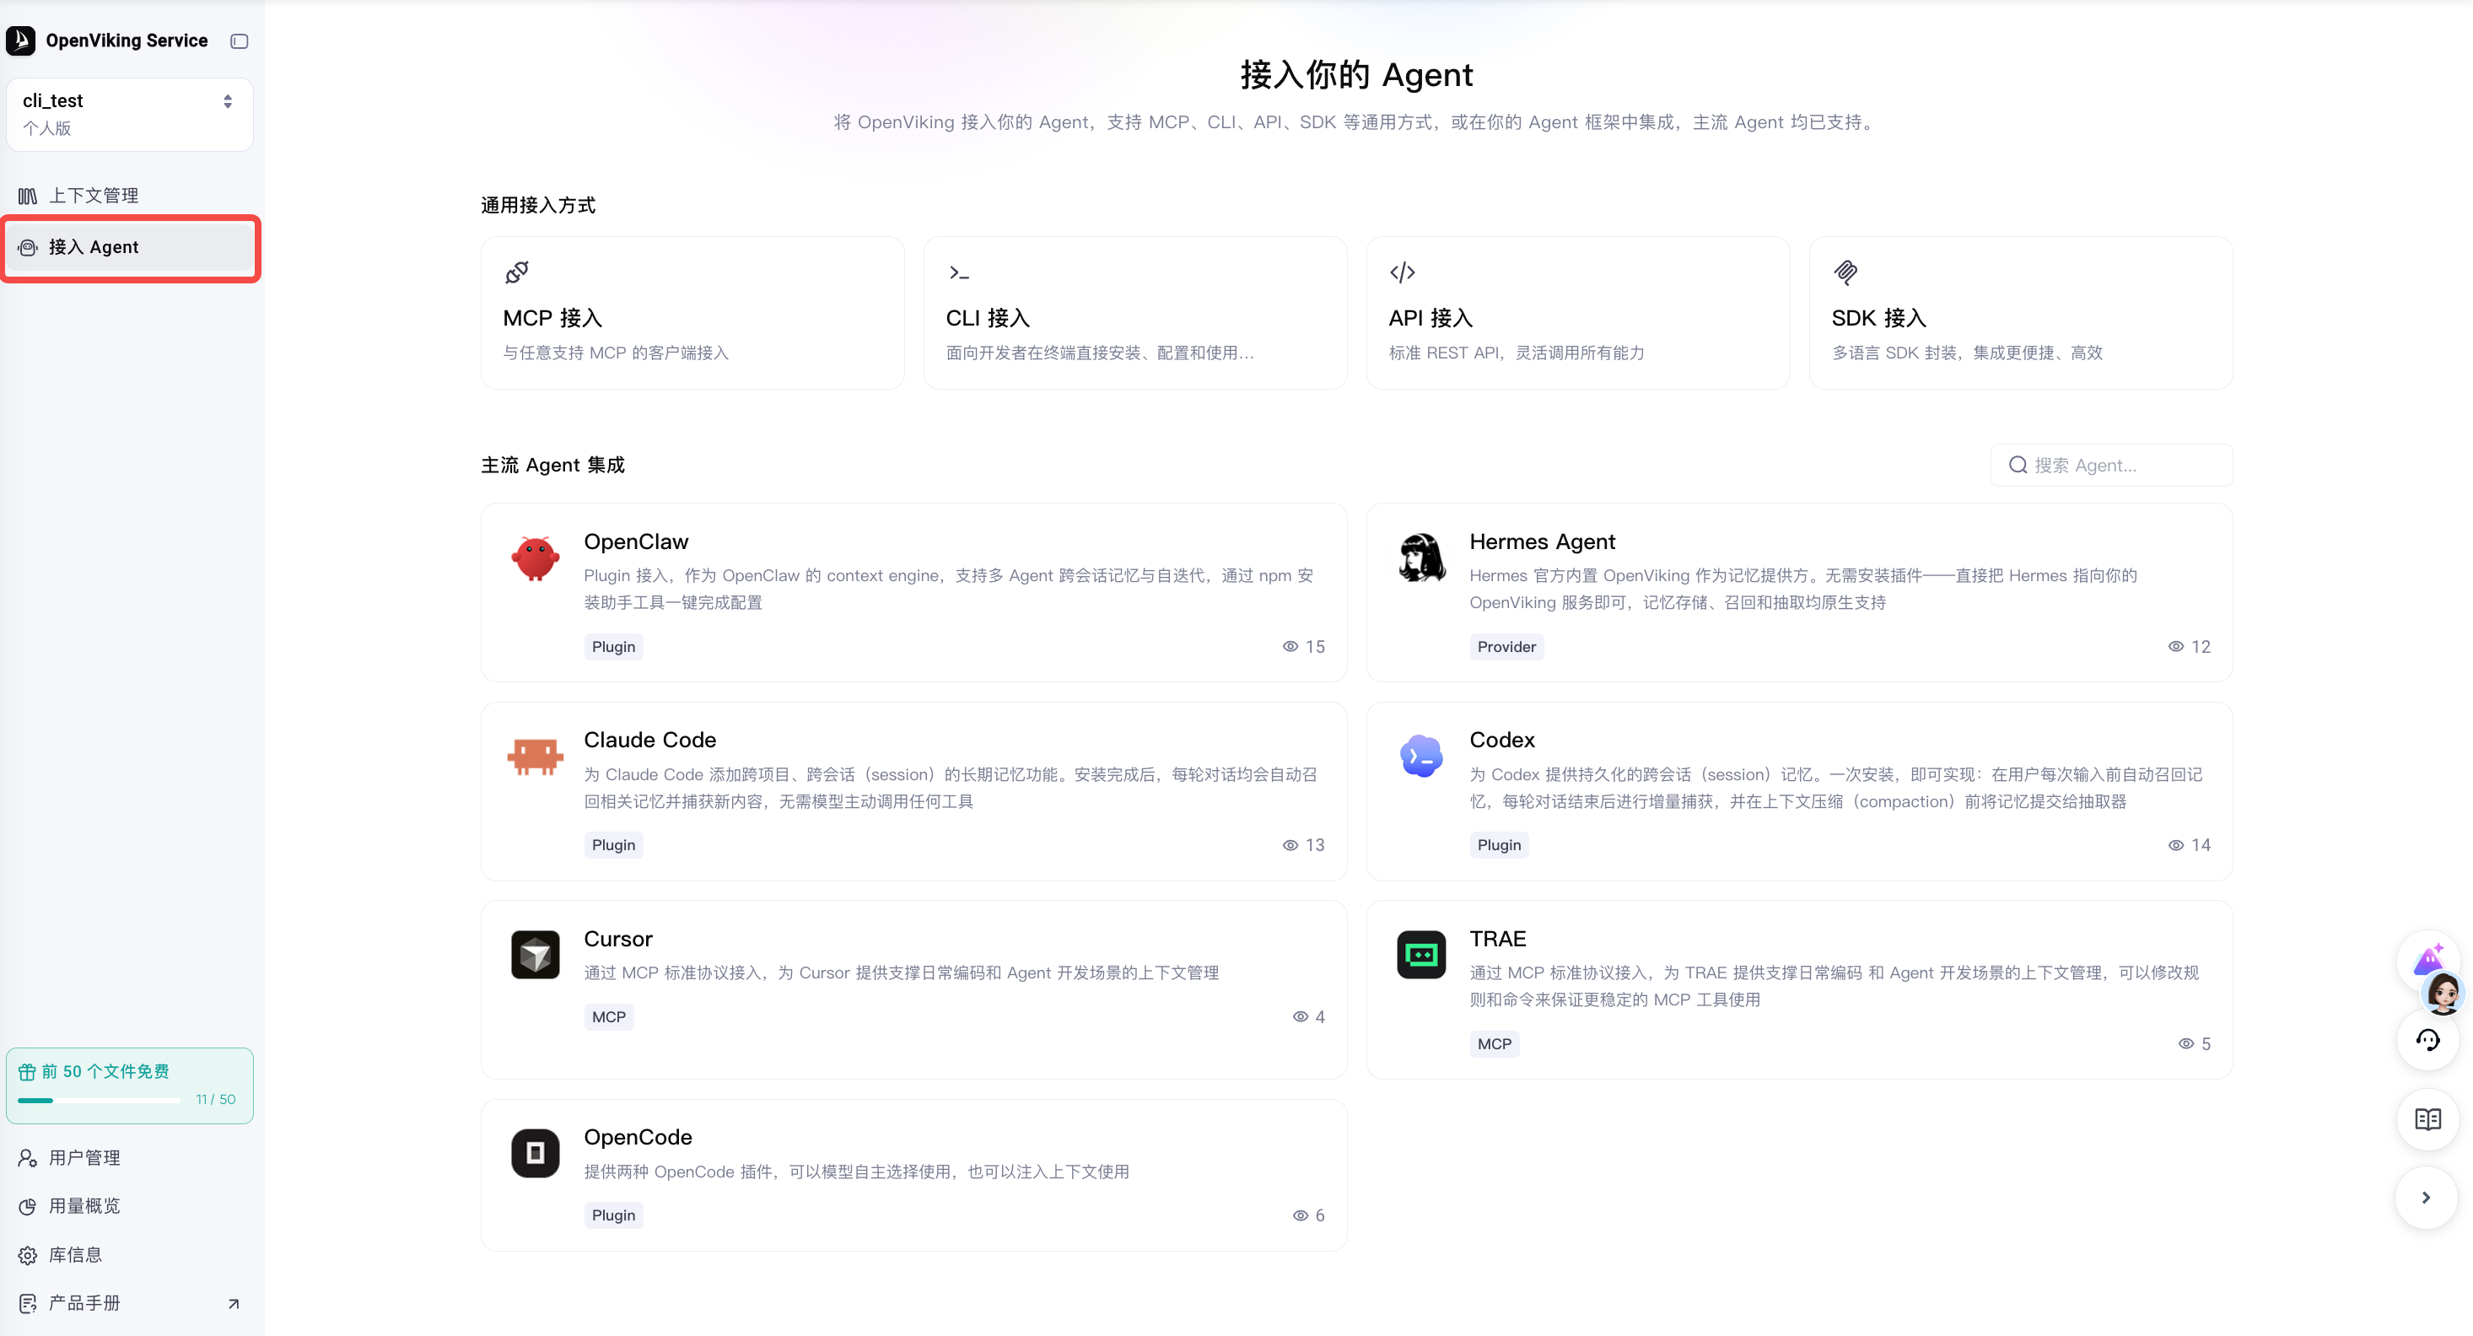Click the search magnifier icon

[x=2018, y=466]
